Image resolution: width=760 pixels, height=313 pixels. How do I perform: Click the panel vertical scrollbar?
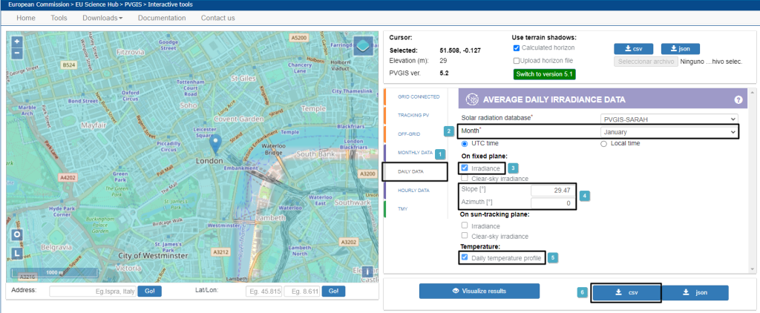pyautogui.click(x=753, y=180)
